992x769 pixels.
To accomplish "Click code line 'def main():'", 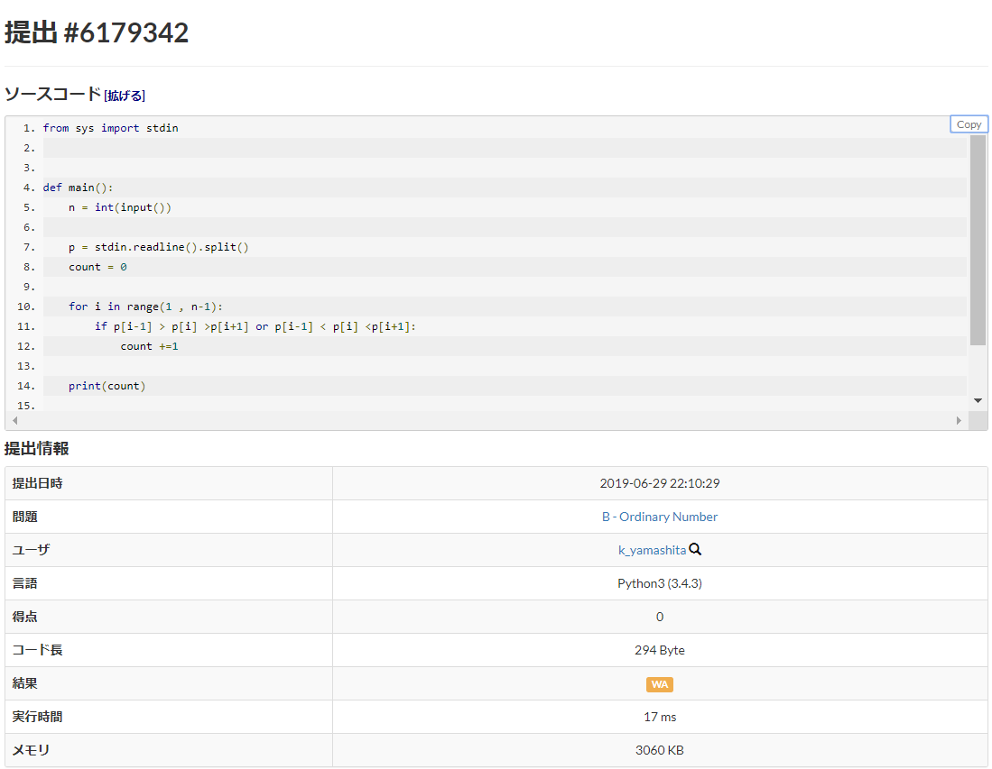I will [x=78, y=187].
